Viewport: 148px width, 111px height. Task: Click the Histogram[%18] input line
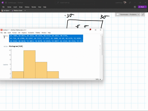16,46
